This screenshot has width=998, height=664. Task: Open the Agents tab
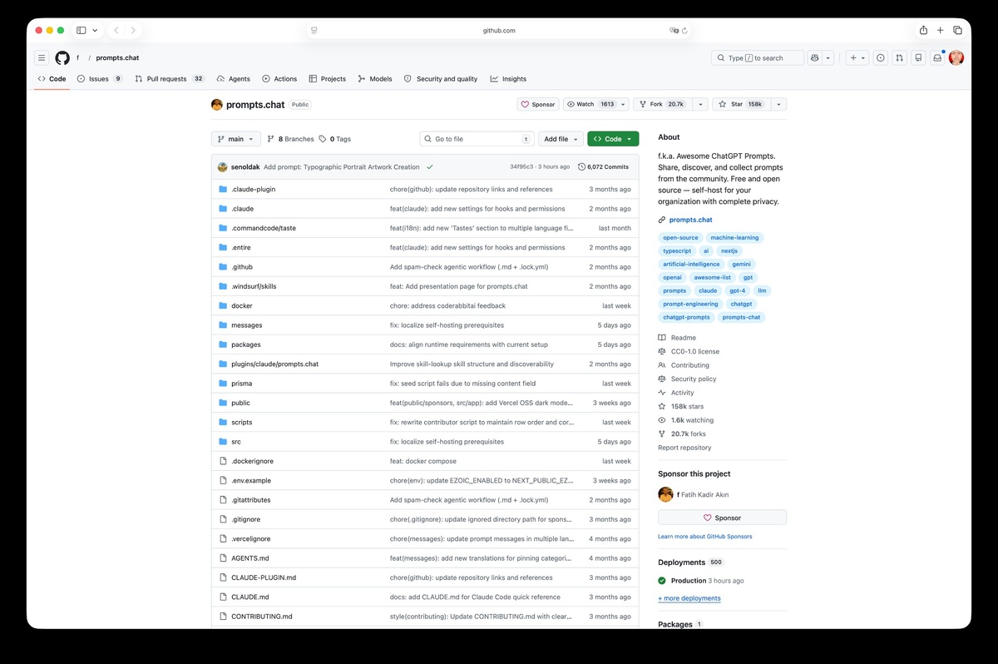233,79
